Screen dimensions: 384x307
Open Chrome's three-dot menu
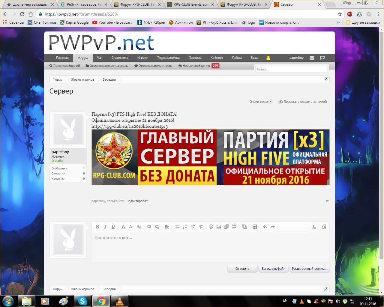click(x=379, y=14)
